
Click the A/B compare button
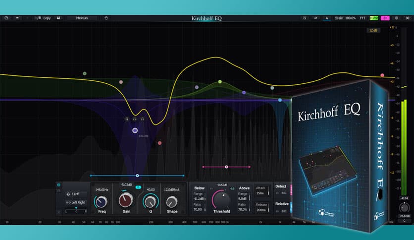coord(38,18)
